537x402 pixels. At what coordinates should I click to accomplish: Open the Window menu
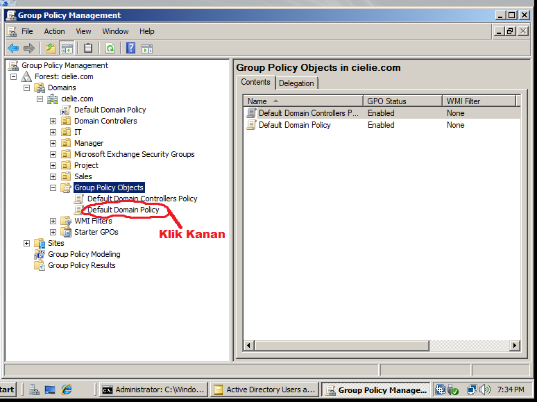115,31
